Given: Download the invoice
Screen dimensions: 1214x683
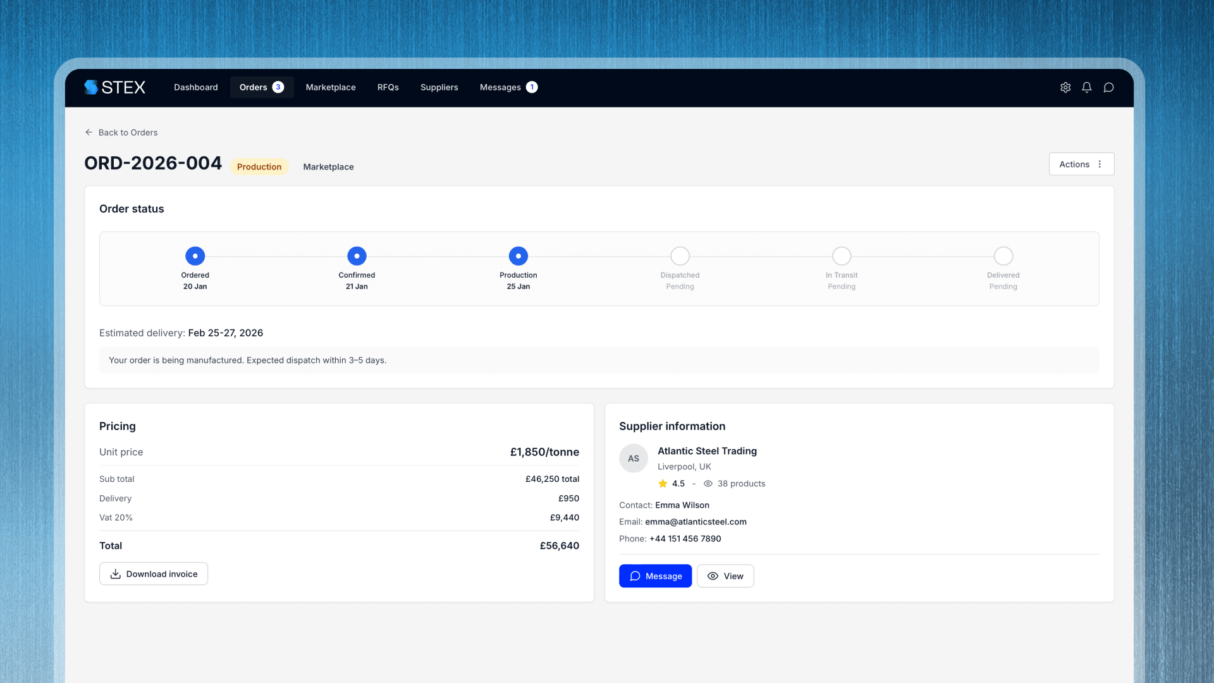Looking at the screenshot, I should tap(154, 574).
